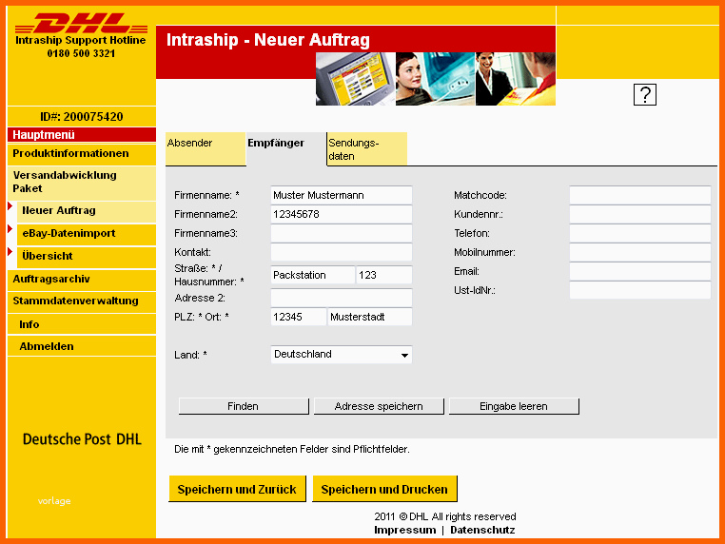Click Eingabe leeren button
725x544 pixels.
point(514,406)
